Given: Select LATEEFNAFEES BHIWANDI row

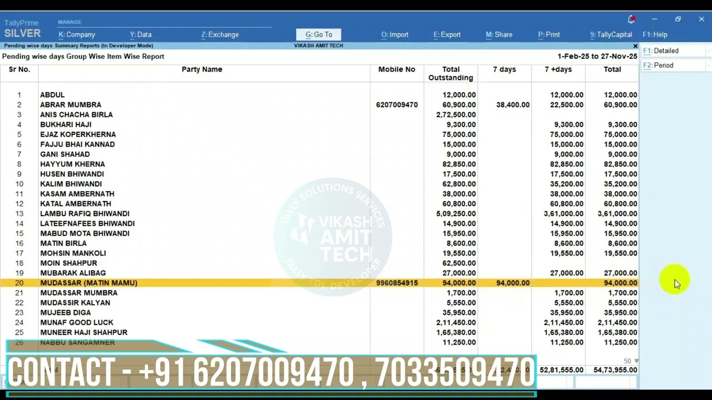Looking at the screenshot, I should [x=319, y=224].
